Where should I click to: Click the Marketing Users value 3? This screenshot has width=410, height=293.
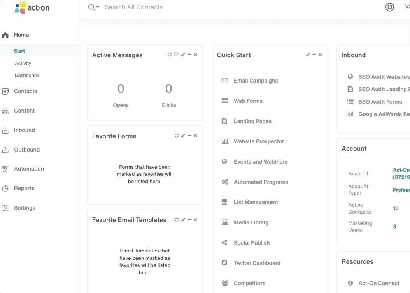pos(394,226)
